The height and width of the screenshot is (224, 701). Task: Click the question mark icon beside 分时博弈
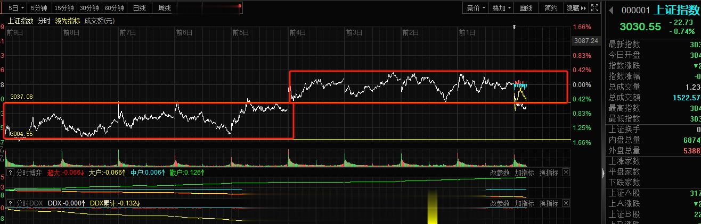(x=10, y=173)
